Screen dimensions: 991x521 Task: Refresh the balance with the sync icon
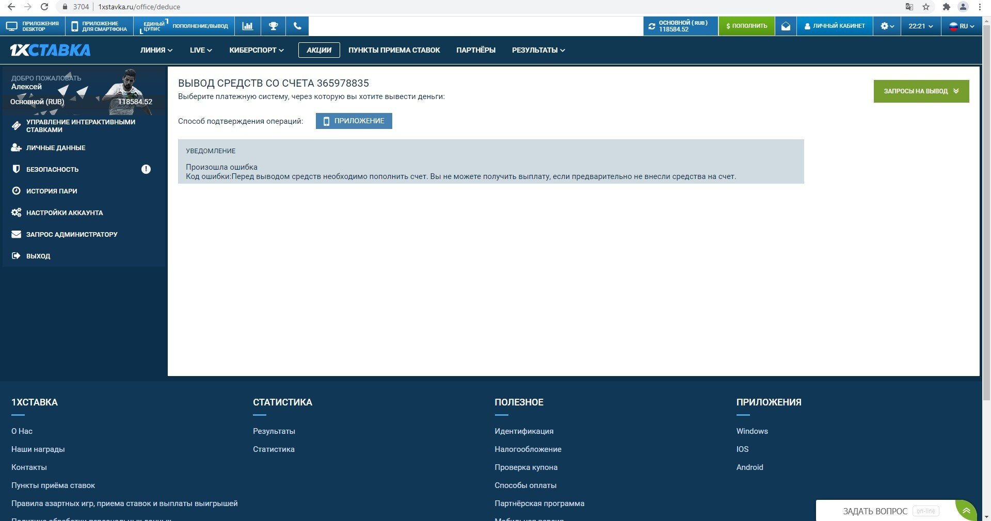pos(652,26)
